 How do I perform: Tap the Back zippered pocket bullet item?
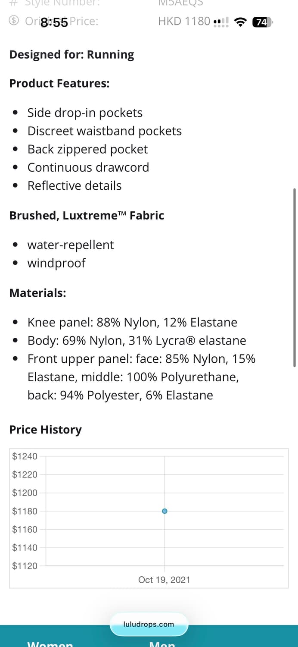87,149
